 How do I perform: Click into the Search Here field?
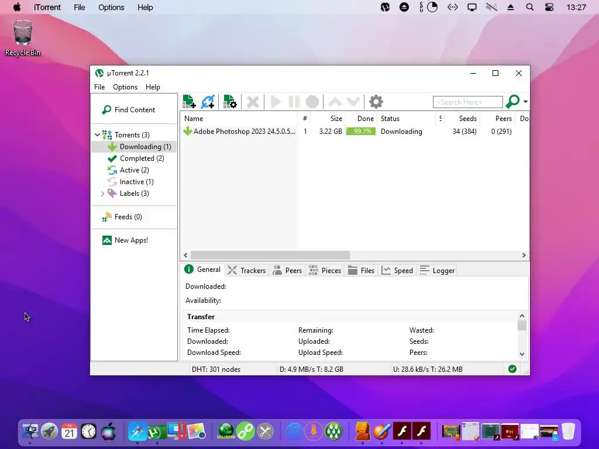[x=467, y=102]
